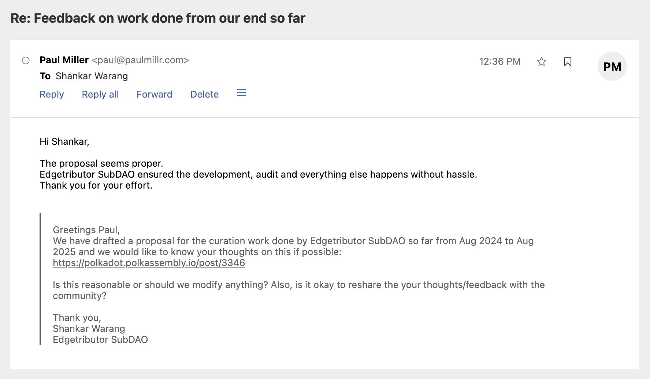Click the save flag icon near the avatar
The image size is (650, 379).
568,62
